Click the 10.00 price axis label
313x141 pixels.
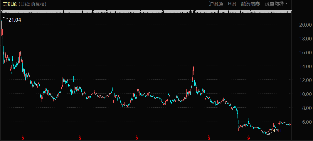point(305,94)
